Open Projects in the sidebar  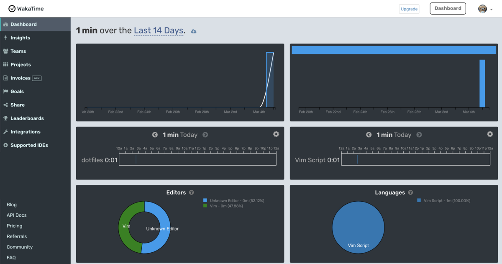36,64
